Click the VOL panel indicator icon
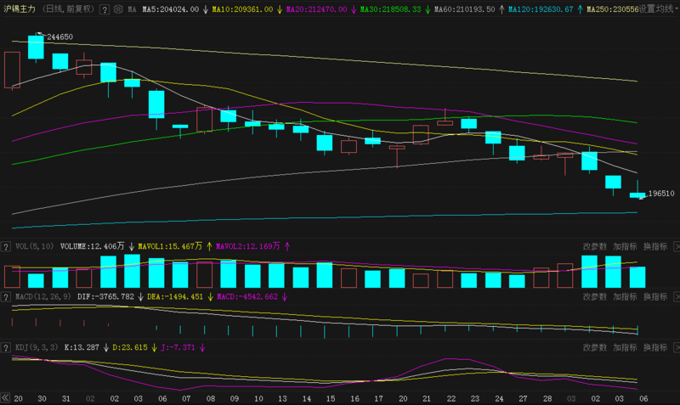680x405 pixels. point(8,246)
